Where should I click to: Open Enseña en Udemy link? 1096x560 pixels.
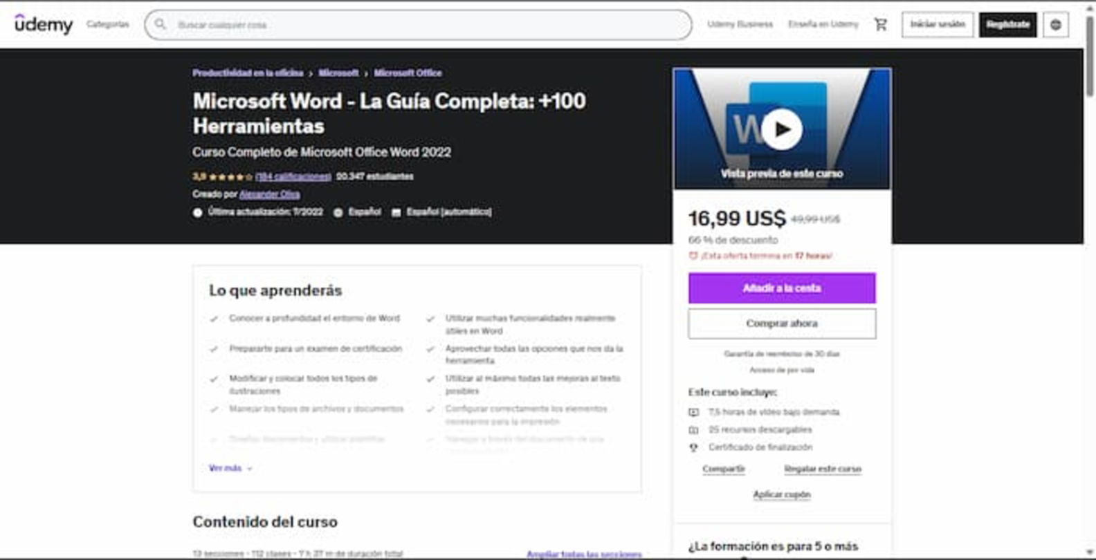click(823, 24)
